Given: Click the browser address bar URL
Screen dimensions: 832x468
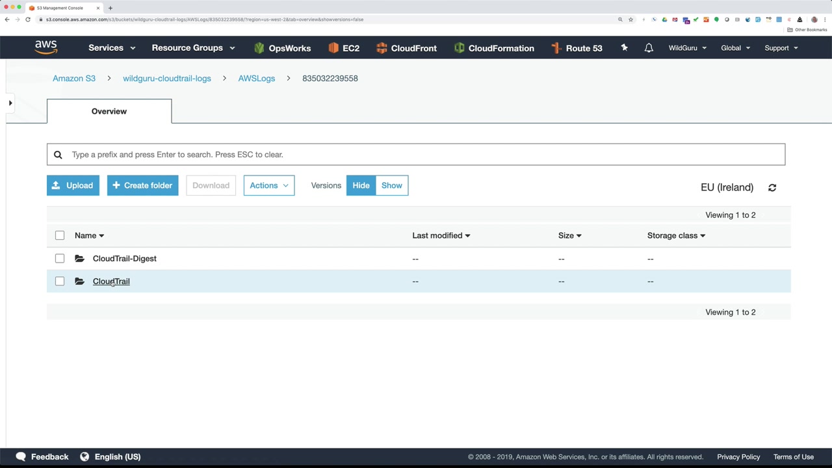Looking at the screenshot, I should coord(205,19).
